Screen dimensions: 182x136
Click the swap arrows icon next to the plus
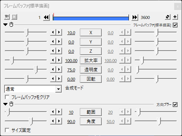[168, 17]
